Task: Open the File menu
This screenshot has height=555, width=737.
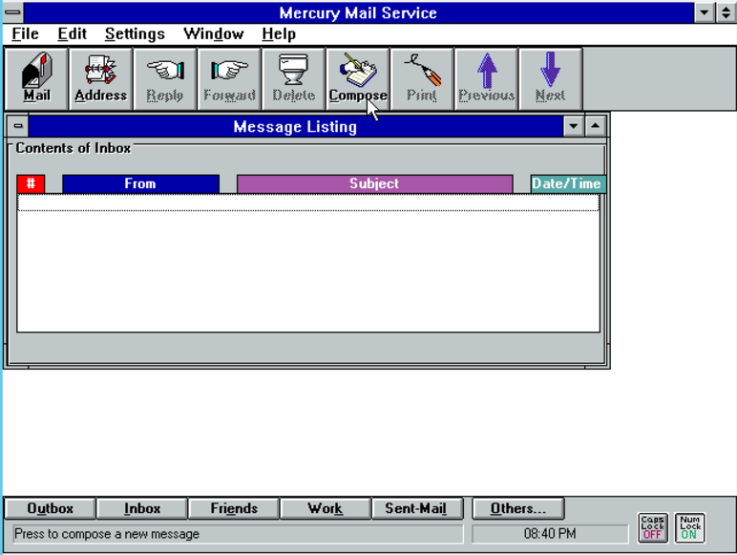Action: click(x=26, y=33)
